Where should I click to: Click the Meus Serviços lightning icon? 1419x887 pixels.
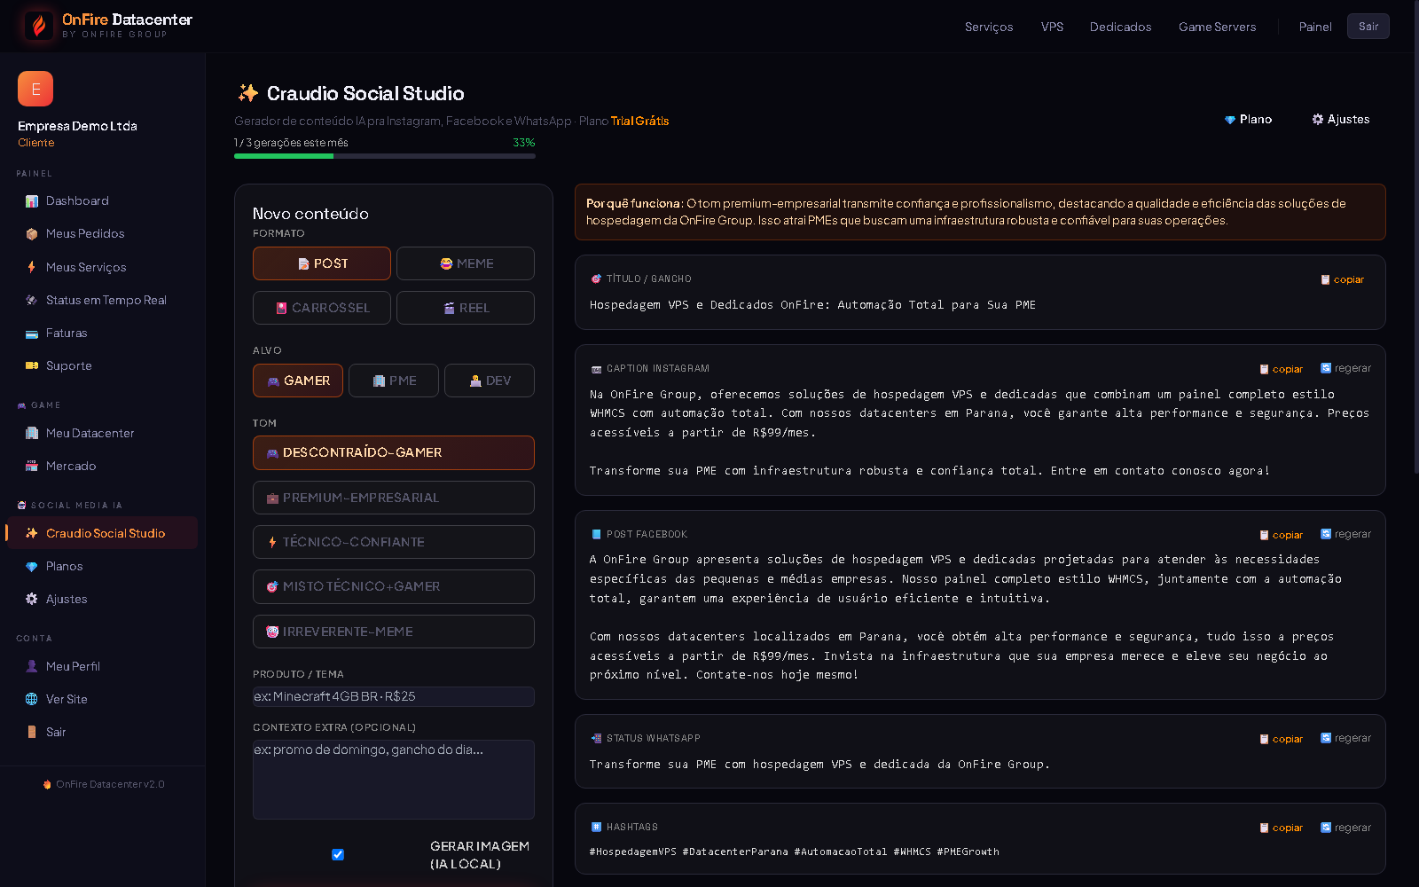32,267
